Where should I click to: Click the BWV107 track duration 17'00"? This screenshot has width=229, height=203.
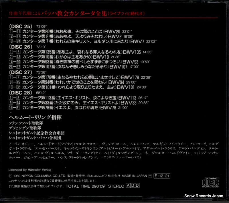(134, 67)
